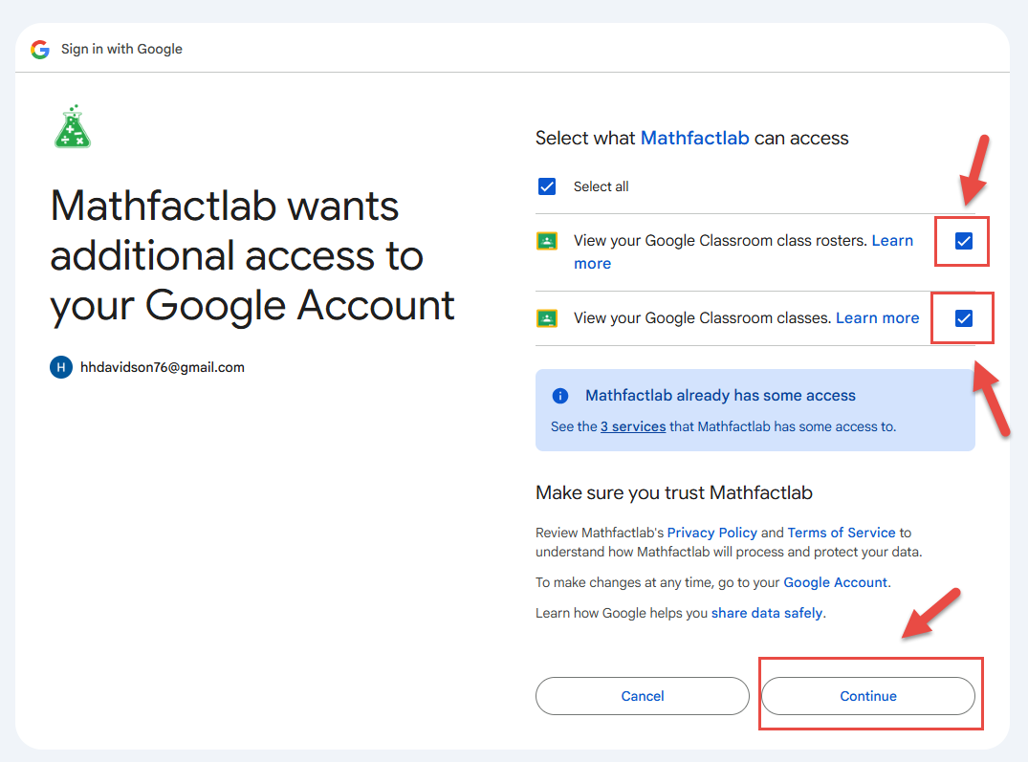This screenshot has width=1028, height=762.
Task: Open the Mathfactlab app name link
Action: point(694,138)
